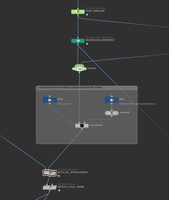Toggle the badge dot below APPLY_ML_DISPLACEMENT
Image resolution: width=169 pixels, height=200 pixels.
(x=59, y=176)
